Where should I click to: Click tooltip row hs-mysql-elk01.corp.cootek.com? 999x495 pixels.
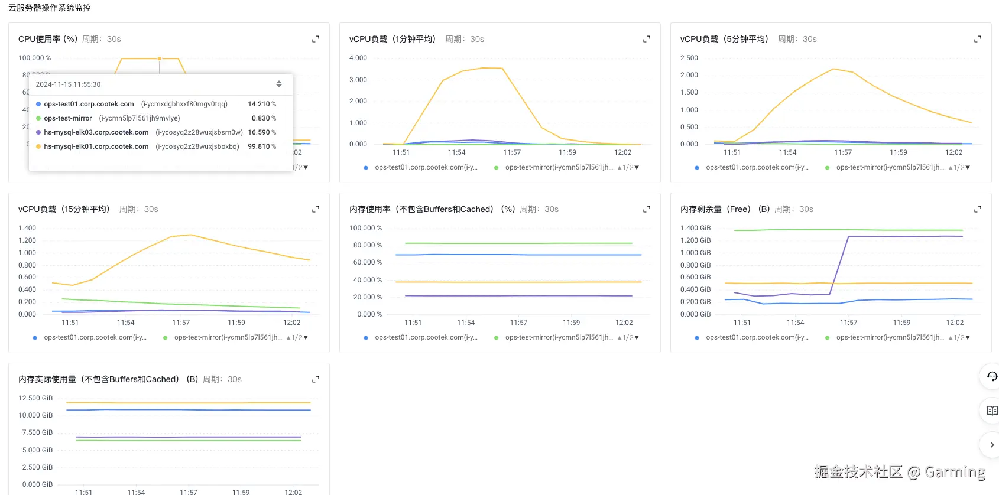[x=156, y=146]
